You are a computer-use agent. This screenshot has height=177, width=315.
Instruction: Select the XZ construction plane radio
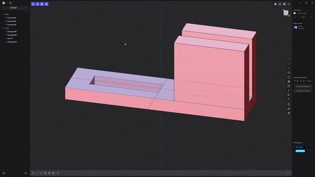[307, 81]
